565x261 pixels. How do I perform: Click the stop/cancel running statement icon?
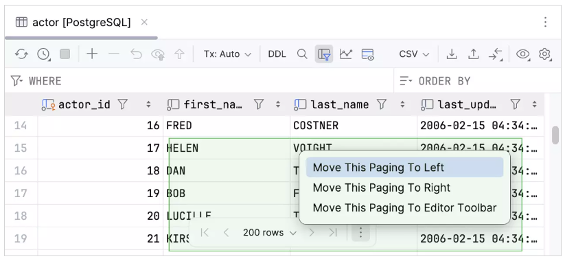pos(65,54)
